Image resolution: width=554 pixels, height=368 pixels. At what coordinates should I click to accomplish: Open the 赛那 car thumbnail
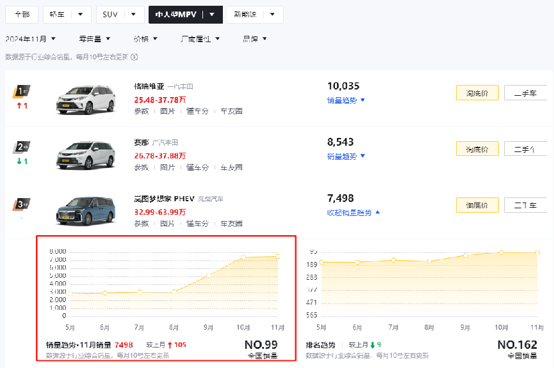(86, 155)
